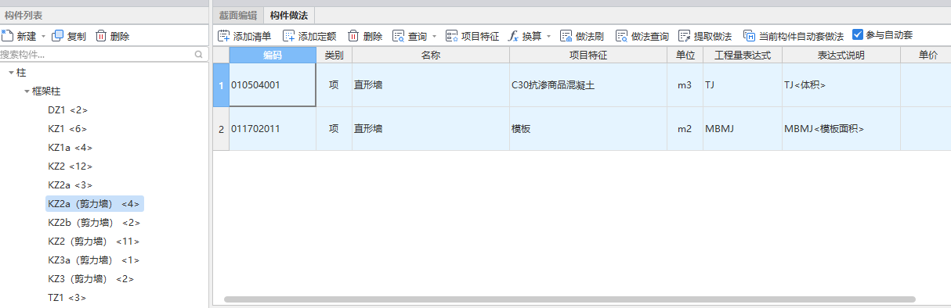Image resolution: width=951 pixels, height=308 pixels.
Task: Click the horizontal scrollbar under the table
Action: [x=570, y=299]
